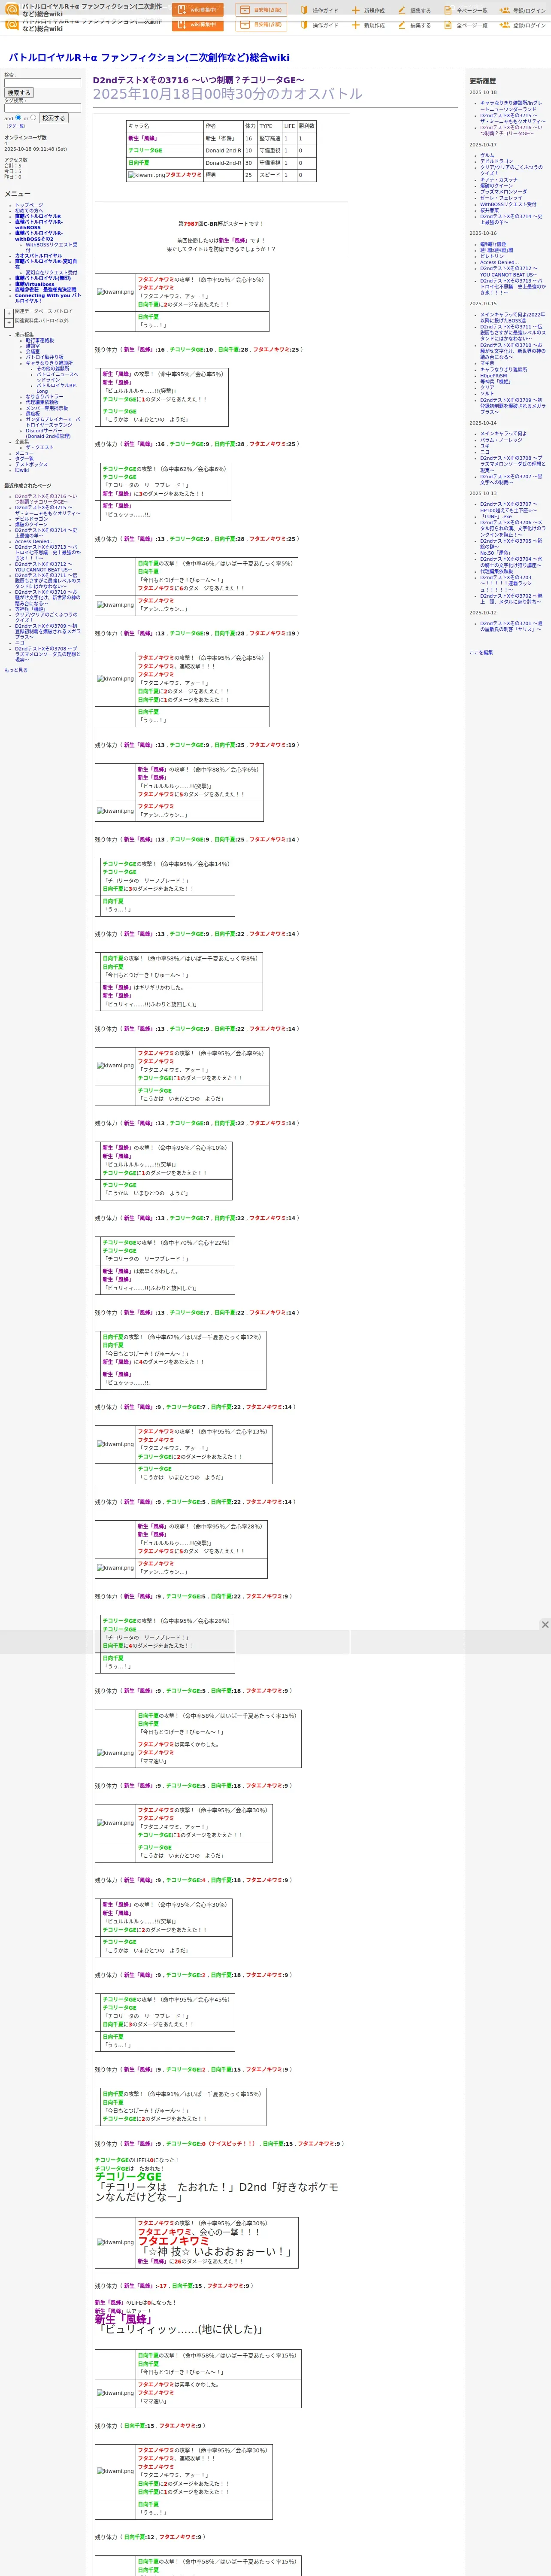Open 直轄バトルロイヤル(無印) link

click(x=43, y=278)
